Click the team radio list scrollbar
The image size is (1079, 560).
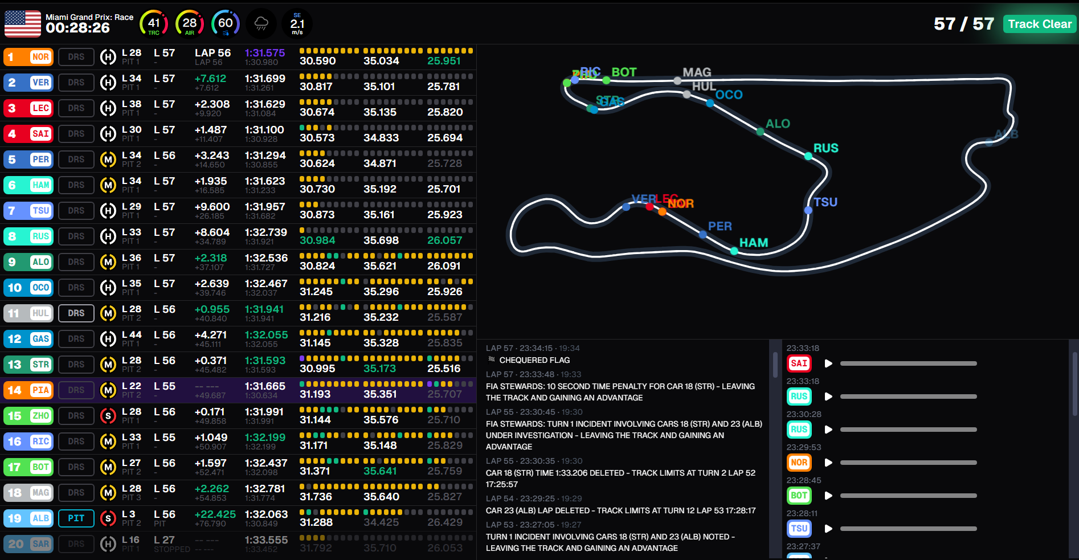(1074, 383)
